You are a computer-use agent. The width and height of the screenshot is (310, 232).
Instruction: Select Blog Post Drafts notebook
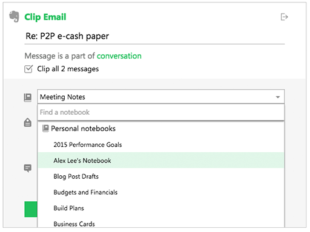[161, 176]
